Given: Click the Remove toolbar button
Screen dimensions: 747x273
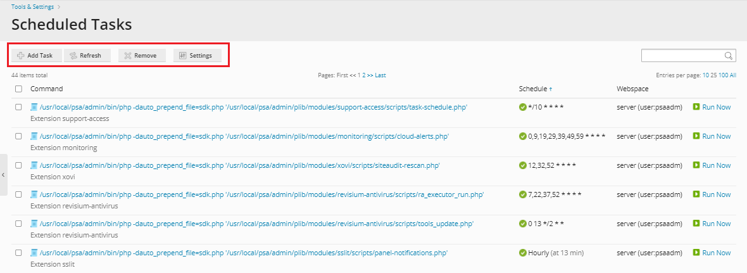Looking at the screenshot, I should 141,56.
